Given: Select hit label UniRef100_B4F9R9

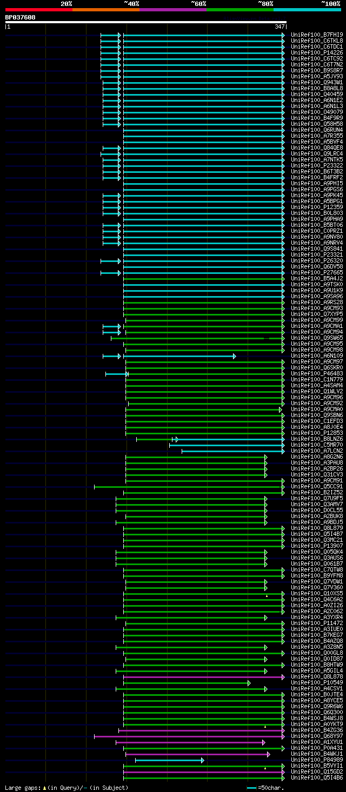Looking at the screenshot, I should pos(317,118).
